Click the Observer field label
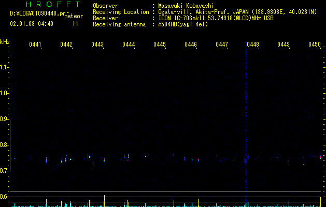Viewport: 326px width, 207px height. click(x=105, y=6)
